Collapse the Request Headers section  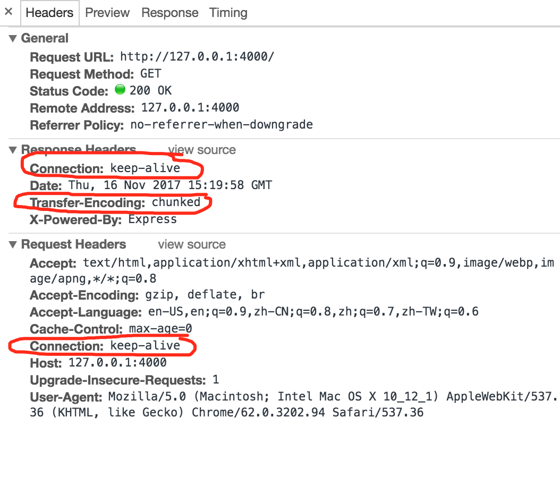12,244
